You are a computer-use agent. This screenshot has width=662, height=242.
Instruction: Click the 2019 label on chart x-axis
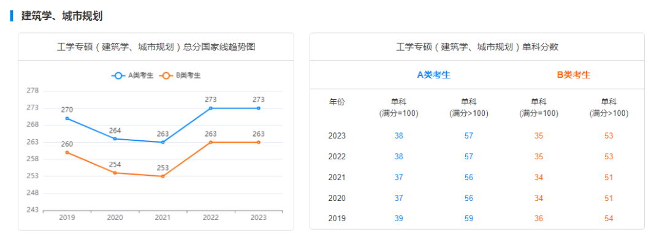(x=67, y=217)
